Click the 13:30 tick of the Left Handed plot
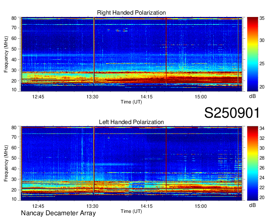This screenshot has width=269, height=218. 92,206
